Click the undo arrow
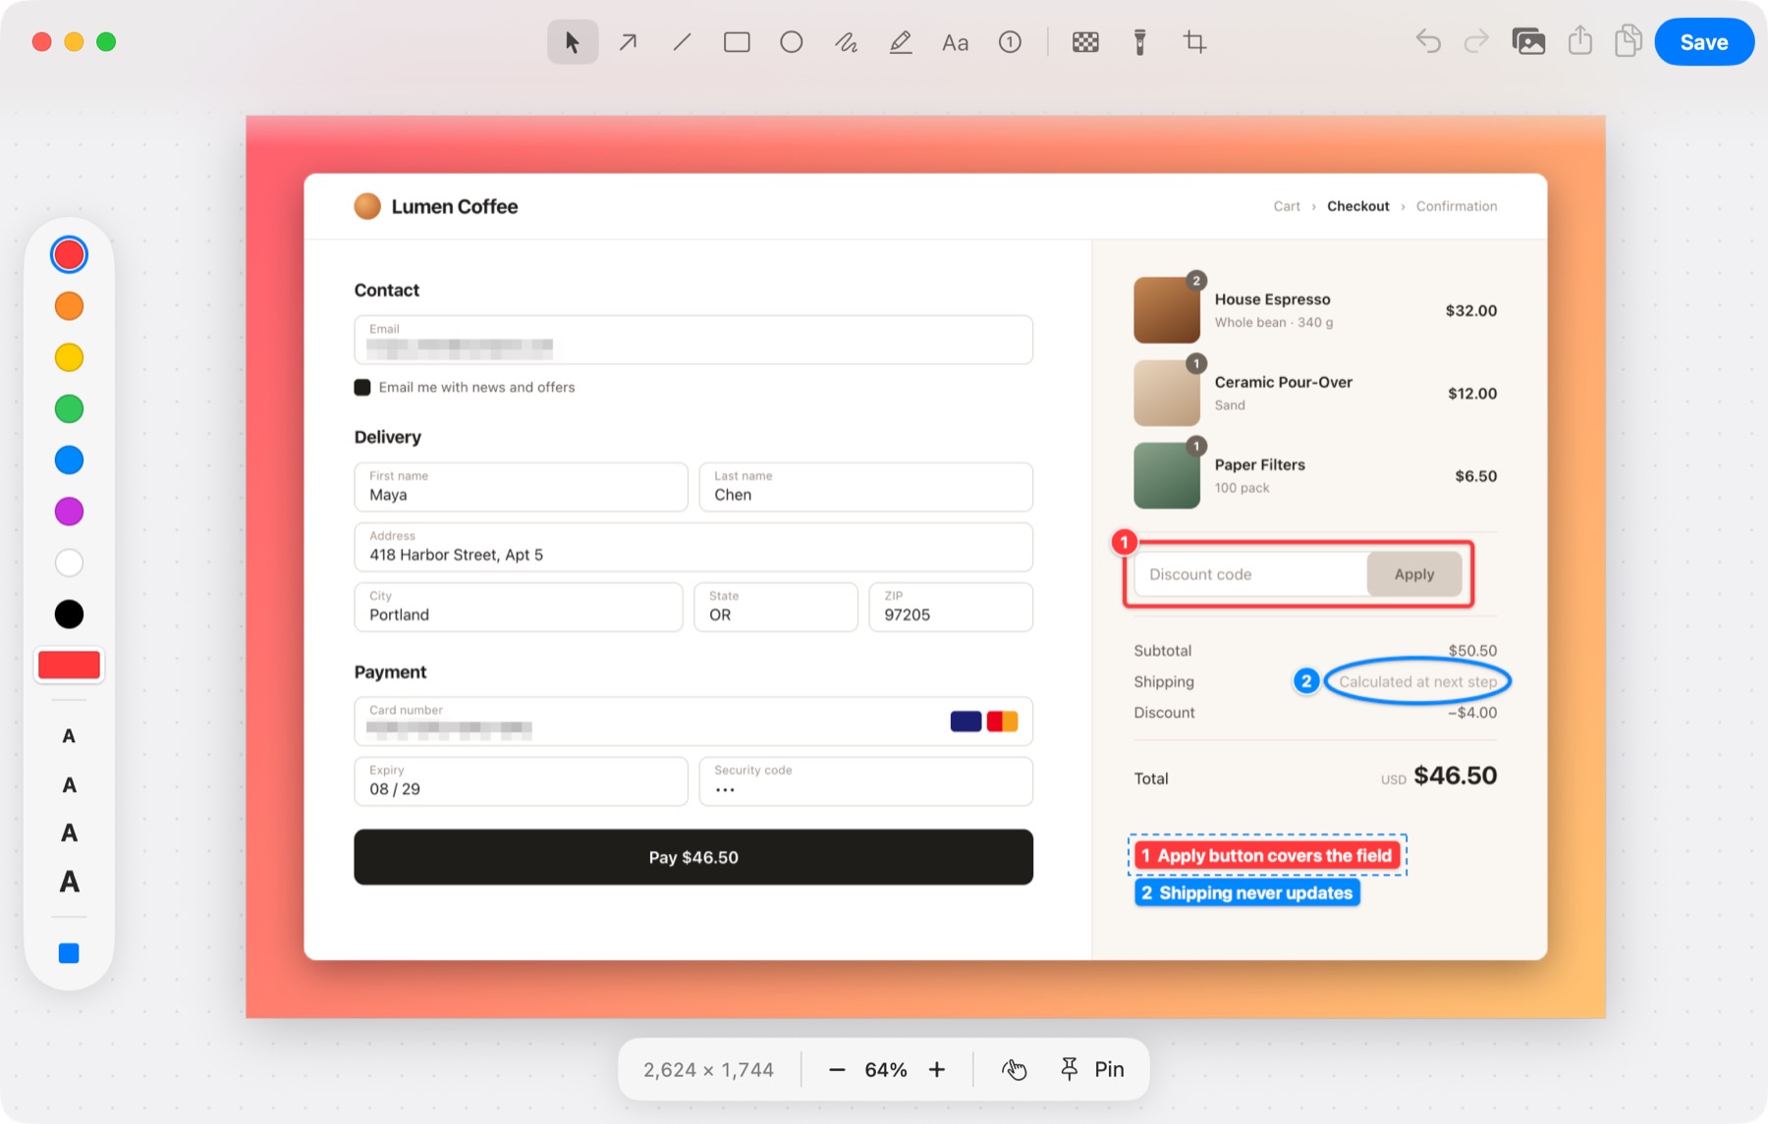 (1428, 42)
